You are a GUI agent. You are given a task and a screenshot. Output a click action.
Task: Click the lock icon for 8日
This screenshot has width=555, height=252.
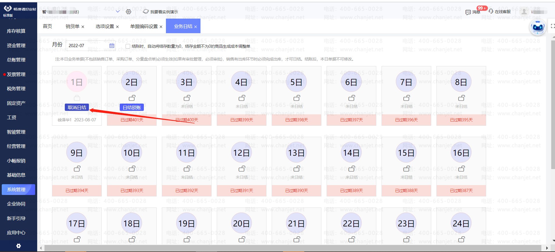tap(461, 98)
